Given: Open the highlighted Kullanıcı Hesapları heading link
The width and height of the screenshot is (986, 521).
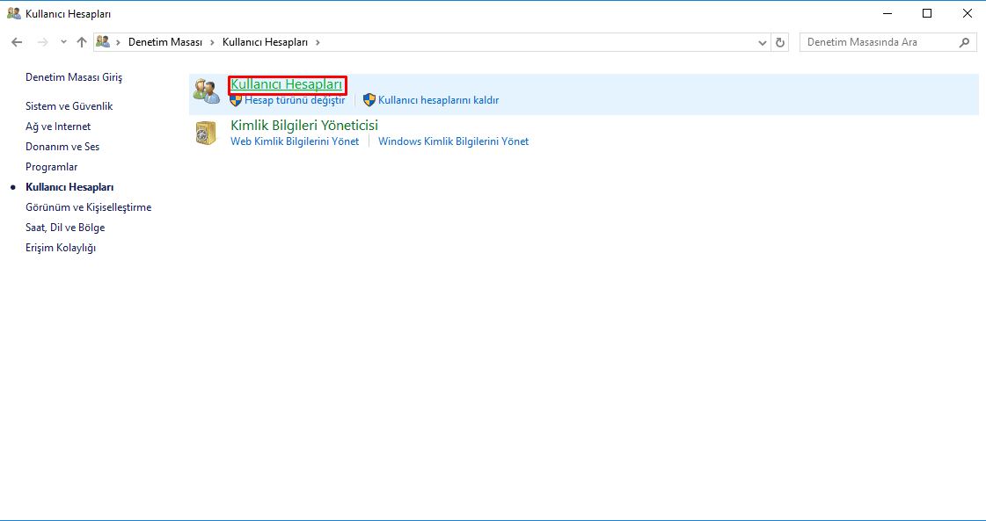Looking at the screenshot, I should pyautogui.click(x=286, y=85).
